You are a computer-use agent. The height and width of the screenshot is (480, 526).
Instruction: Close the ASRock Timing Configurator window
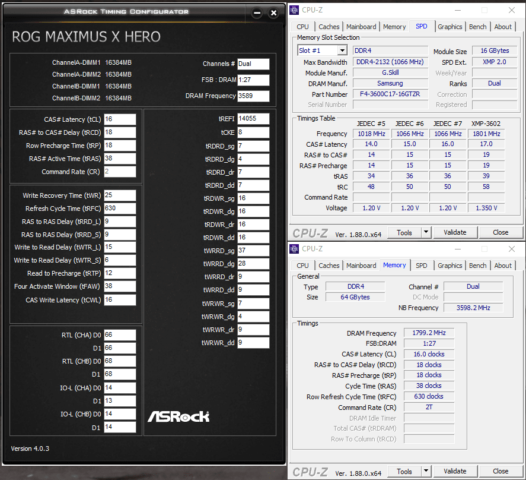pyautogui.click(x=274, y=13)
